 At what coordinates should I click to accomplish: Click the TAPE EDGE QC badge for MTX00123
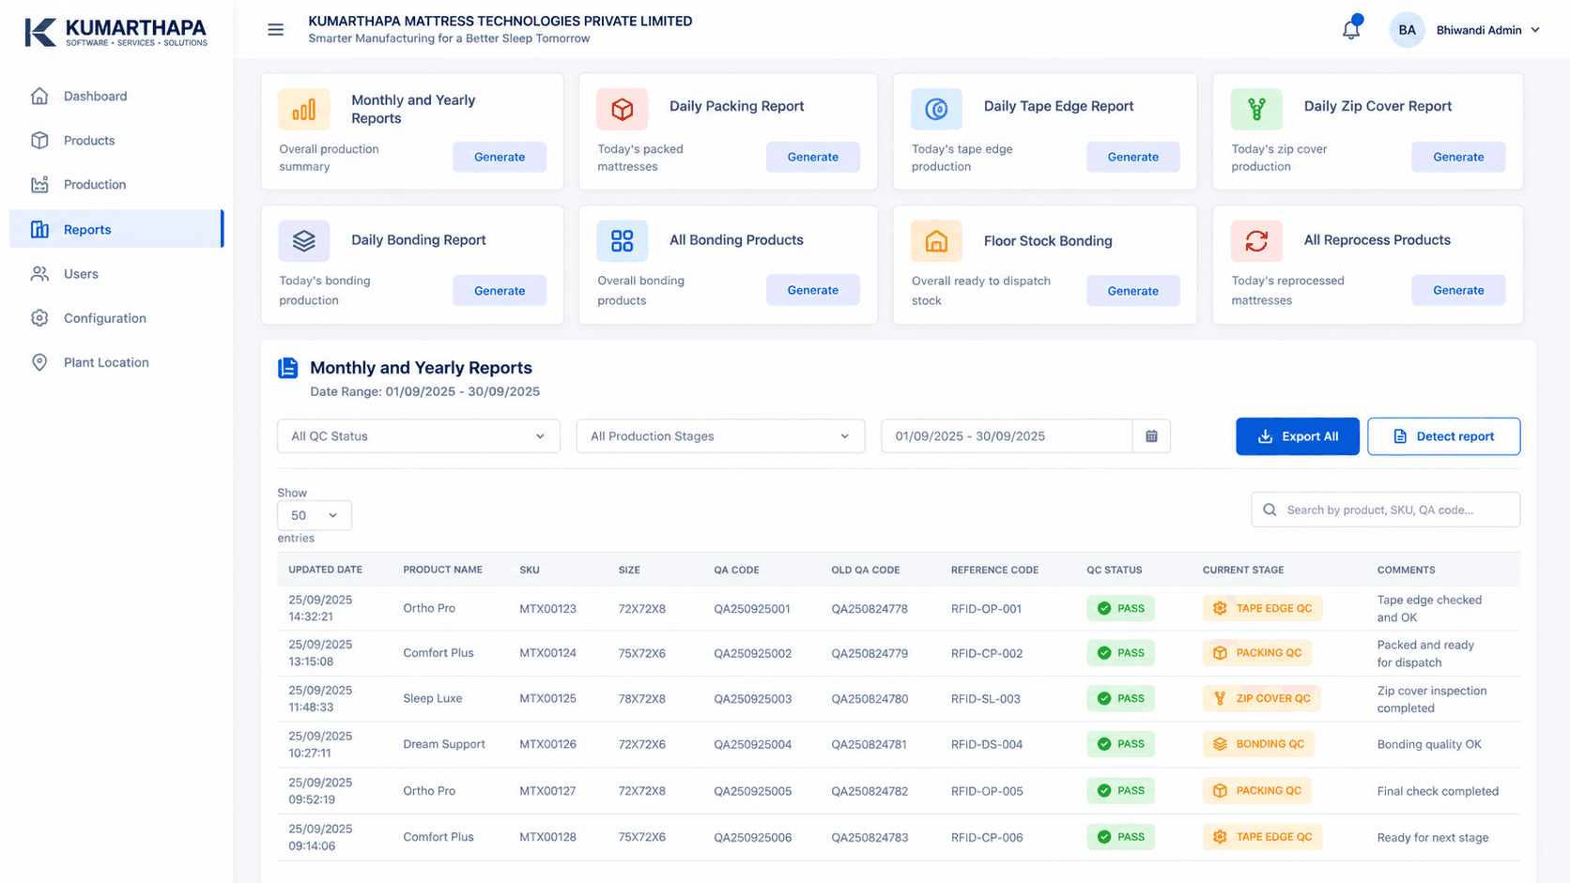(1262, 608)
